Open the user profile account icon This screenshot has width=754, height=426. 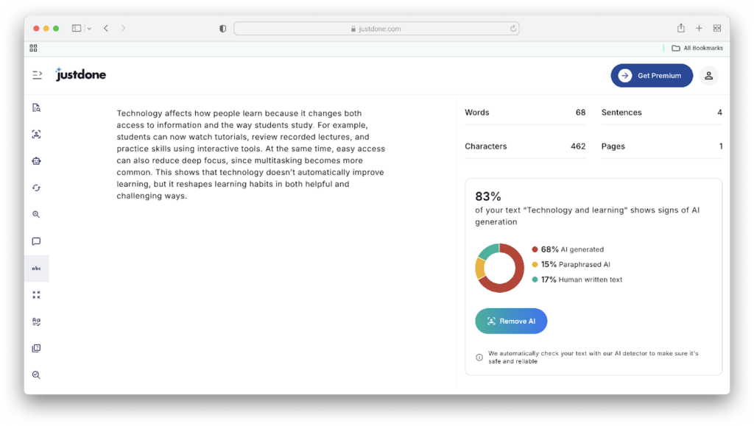(x=708, y=75)
